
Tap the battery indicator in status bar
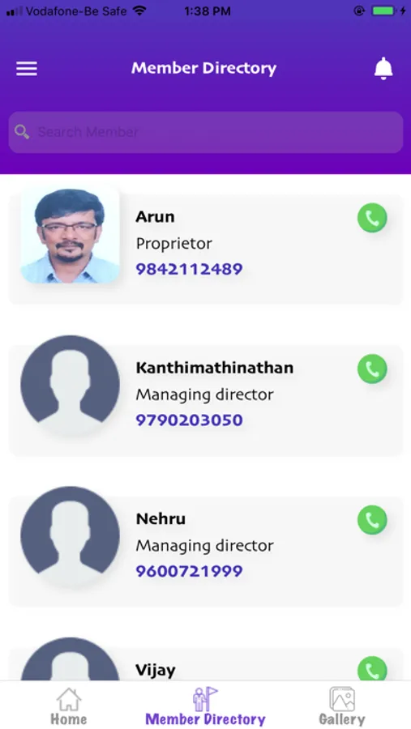coord(383,11)
